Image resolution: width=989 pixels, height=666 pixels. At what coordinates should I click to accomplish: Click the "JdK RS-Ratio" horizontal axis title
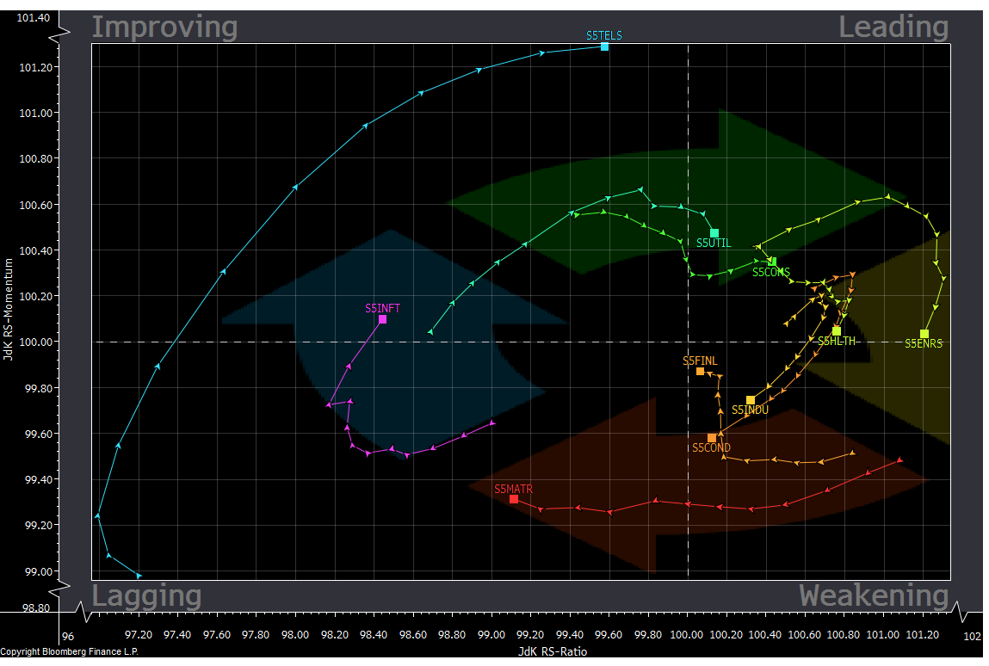click(553, 652)
